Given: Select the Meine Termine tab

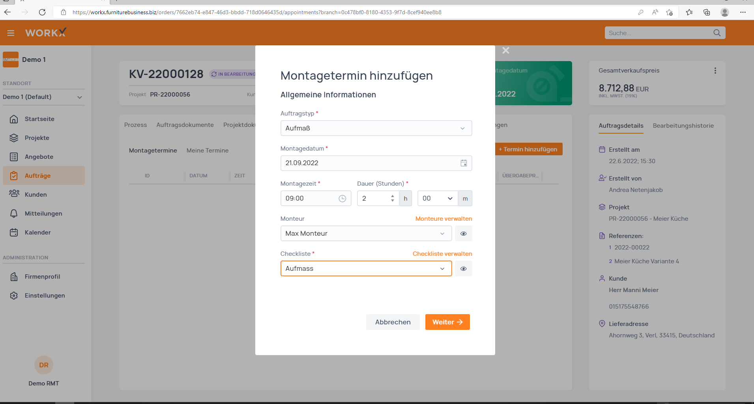Looking at the screenshot, I should (208, 151).
